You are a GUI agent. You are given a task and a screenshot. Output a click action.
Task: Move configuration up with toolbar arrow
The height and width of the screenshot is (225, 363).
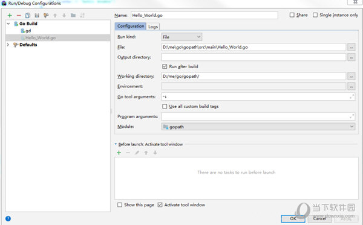pos(55,16)
